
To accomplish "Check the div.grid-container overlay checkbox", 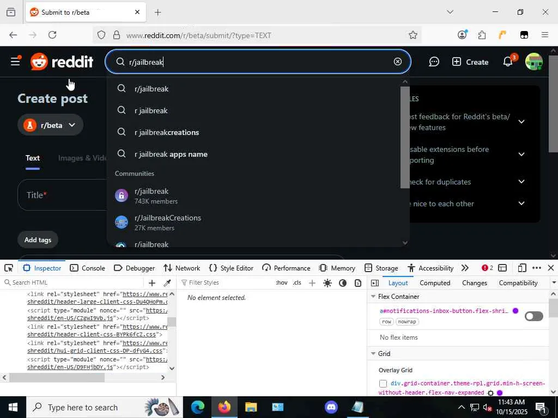I will click(383, 384).
